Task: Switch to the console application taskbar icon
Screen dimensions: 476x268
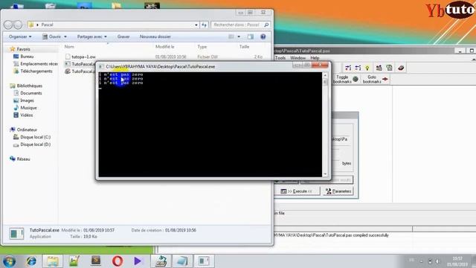Action: (204, 261)
